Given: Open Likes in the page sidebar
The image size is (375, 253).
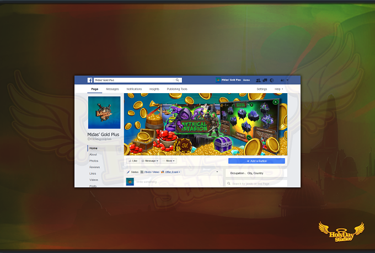Looking at the screenshot, I should point(93,174).
